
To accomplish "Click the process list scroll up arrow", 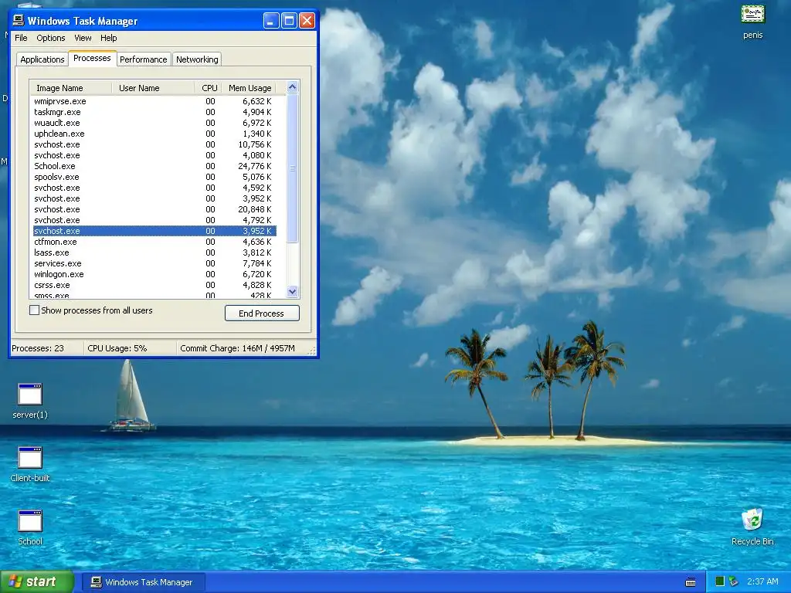I will coord(293,87).
